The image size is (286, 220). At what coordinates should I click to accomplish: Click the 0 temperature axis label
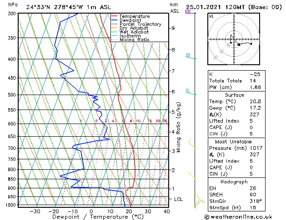tap(91, 211)
